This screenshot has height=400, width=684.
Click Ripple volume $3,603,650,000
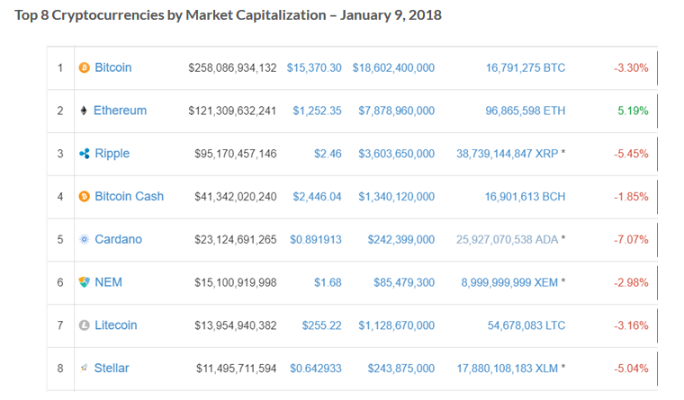coord(397,154)
